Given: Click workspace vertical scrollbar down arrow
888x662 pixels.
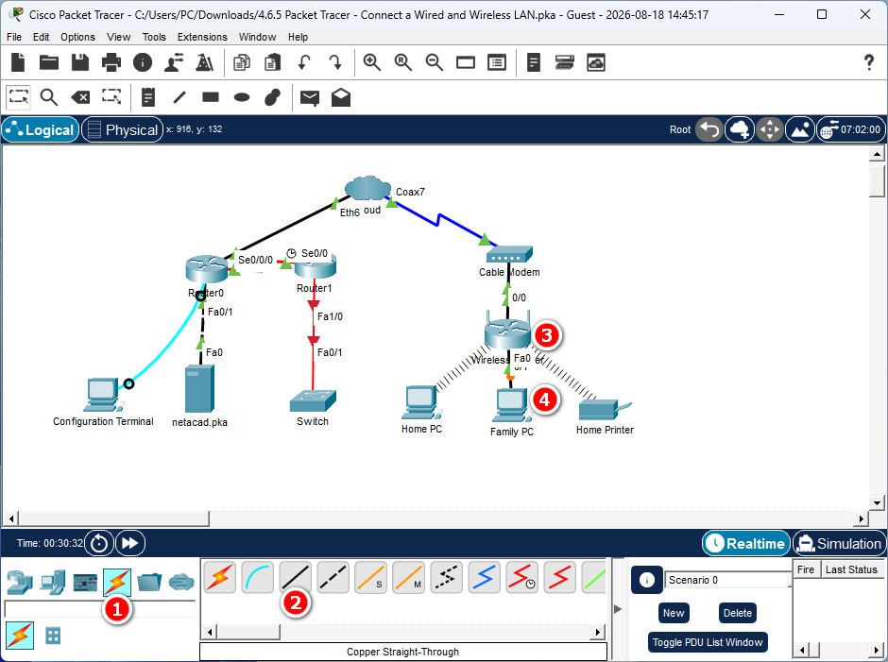Looking at the screenshot, I should (x=877, y=502).
